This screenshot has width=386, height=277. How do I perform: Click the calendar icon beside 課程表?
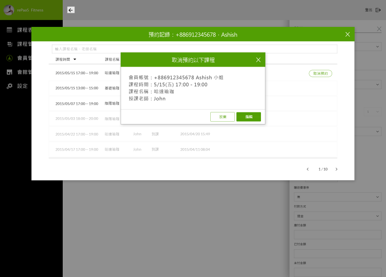10,30
